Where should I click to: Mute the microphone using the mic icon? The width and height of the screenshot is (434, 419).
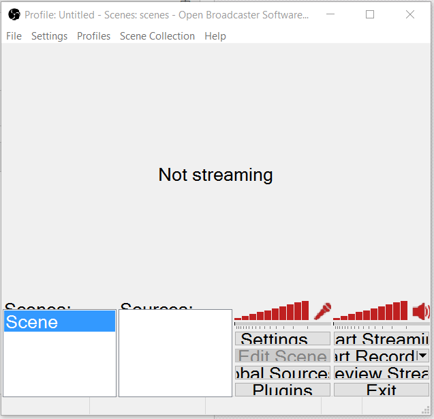[x=322, y=311]
